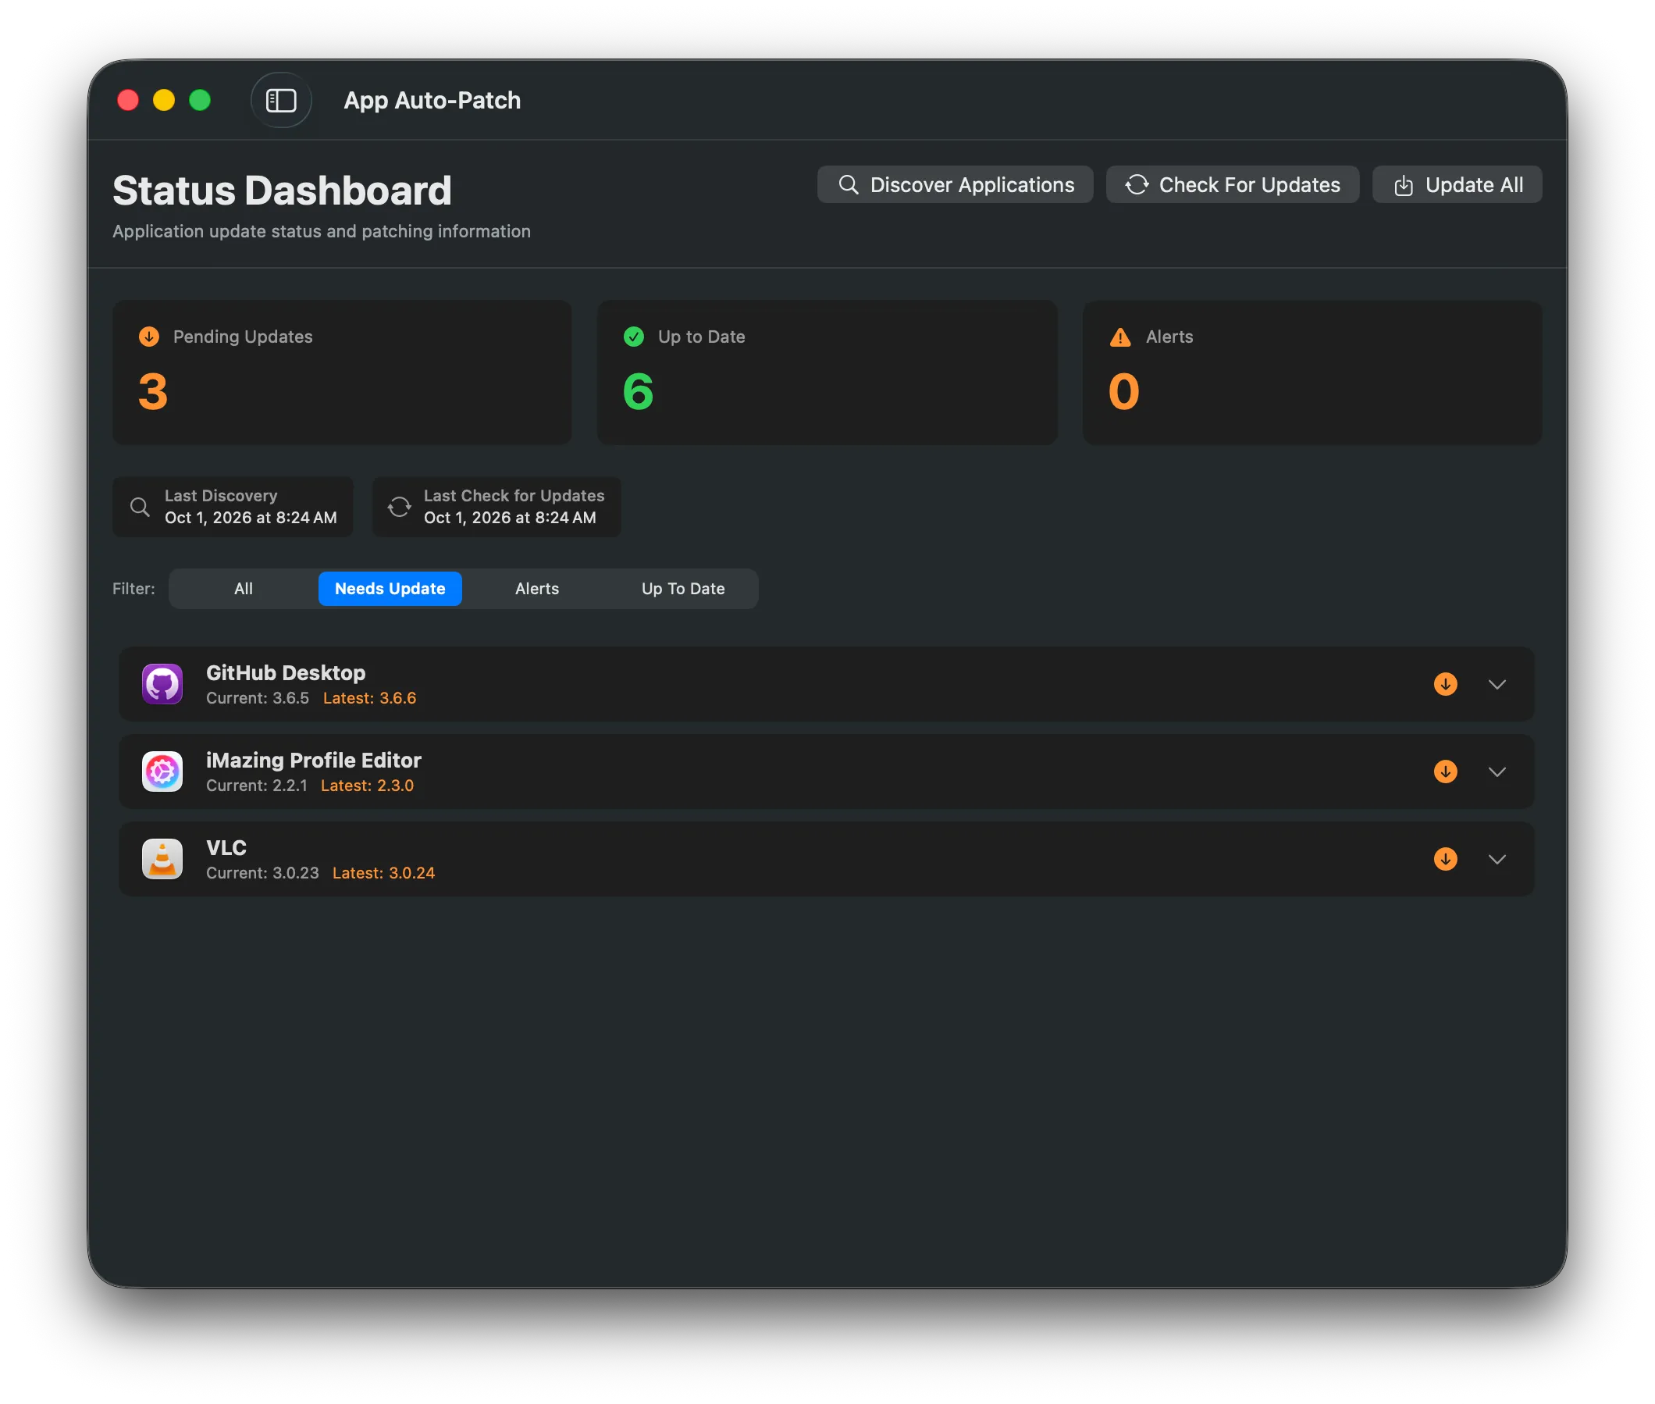1655x1404 pixels.
Task: Click the 'App Auto-Patch' window title
Action: pyautogui.click(x=432, y=100)
